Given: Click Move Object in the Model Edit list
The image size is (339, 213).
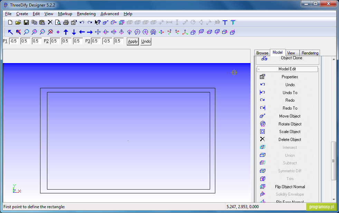Looking at the screenshot, I should pos(290,116).
